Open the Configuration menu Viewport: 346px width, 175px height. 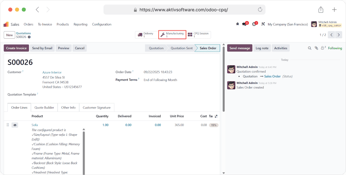point(102,24)
